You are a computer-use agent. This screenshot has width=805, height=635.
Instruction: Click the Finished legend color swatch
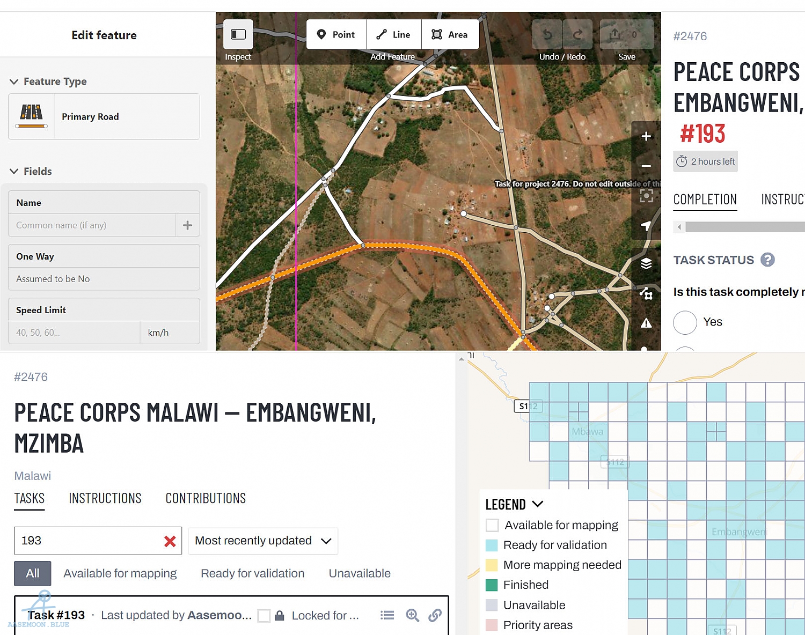tap(492, 585)
